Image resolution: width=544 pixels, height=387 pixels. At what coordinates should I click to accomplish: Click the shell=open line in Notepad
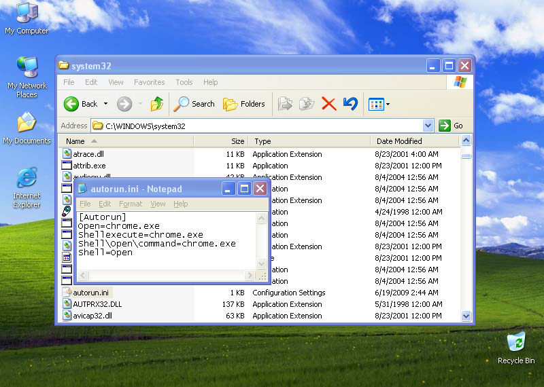pyautogui.click(x=105, y=253)
